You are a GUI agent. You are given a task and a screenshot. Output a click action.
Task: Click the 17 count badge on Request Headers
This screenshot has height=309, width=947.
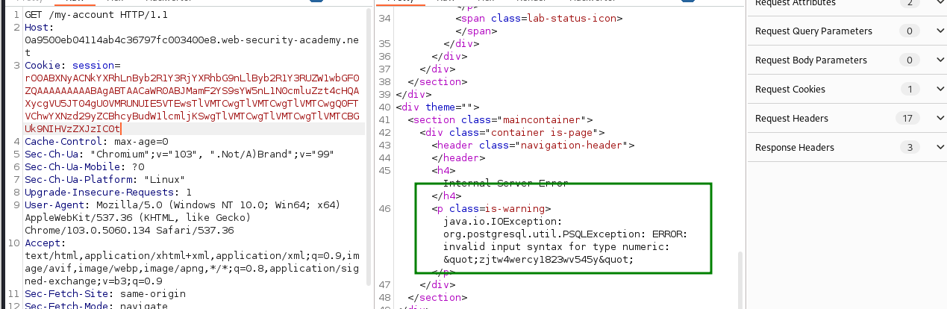coord(909,119)
